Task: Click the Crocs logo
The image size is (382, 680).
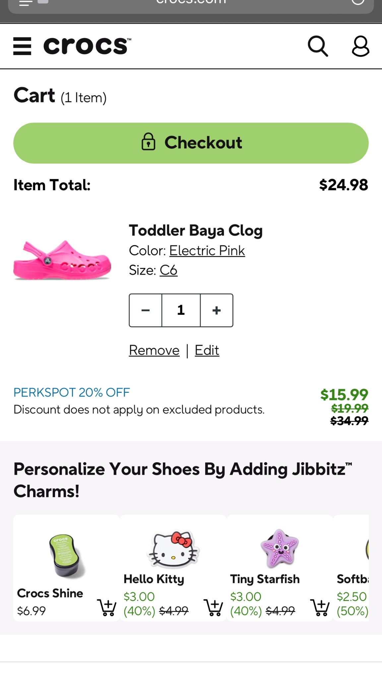Action: (x=87, y=45)
